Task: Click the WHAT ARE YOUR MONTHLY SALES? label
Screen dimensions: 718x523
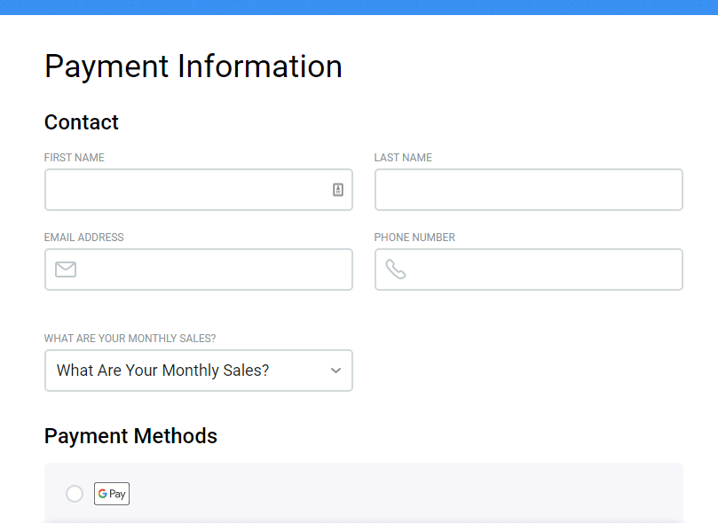Action: click(x=130, y=339)
